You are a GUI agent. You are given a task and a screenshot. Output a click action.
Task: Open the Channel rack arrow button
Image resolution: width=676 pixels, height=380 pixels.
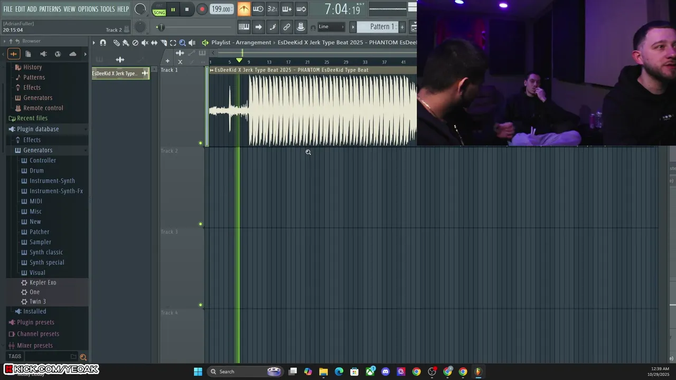click(258, 27)
